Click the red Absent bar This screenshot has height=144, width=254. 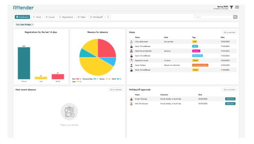(58, 77)
